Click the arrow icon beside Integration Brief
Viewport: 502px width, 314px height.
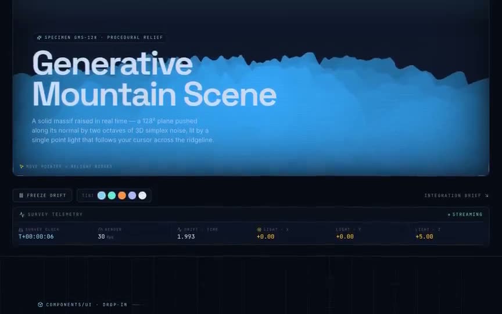(x=487, y=195)
